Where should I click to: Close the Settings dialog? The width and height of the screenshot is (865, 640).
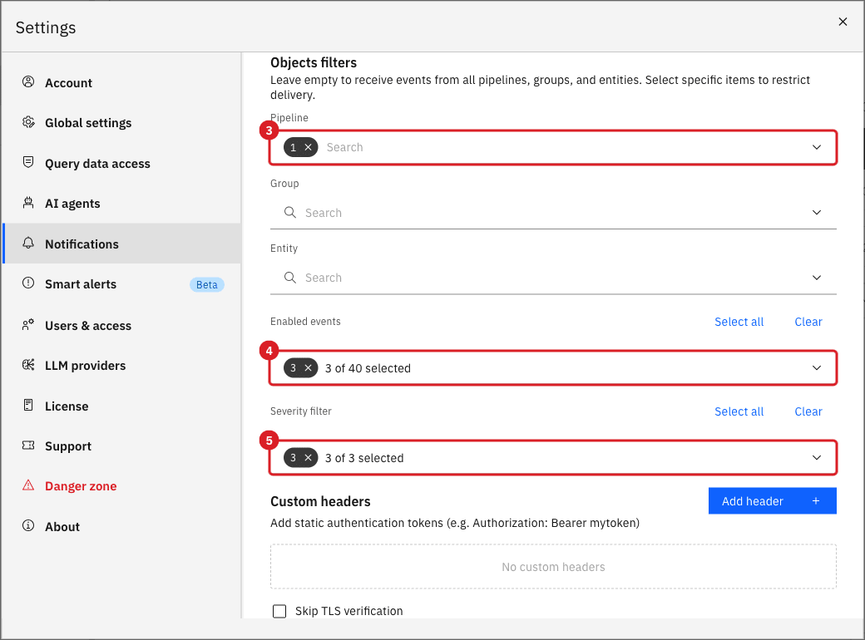tap(843, 22)
